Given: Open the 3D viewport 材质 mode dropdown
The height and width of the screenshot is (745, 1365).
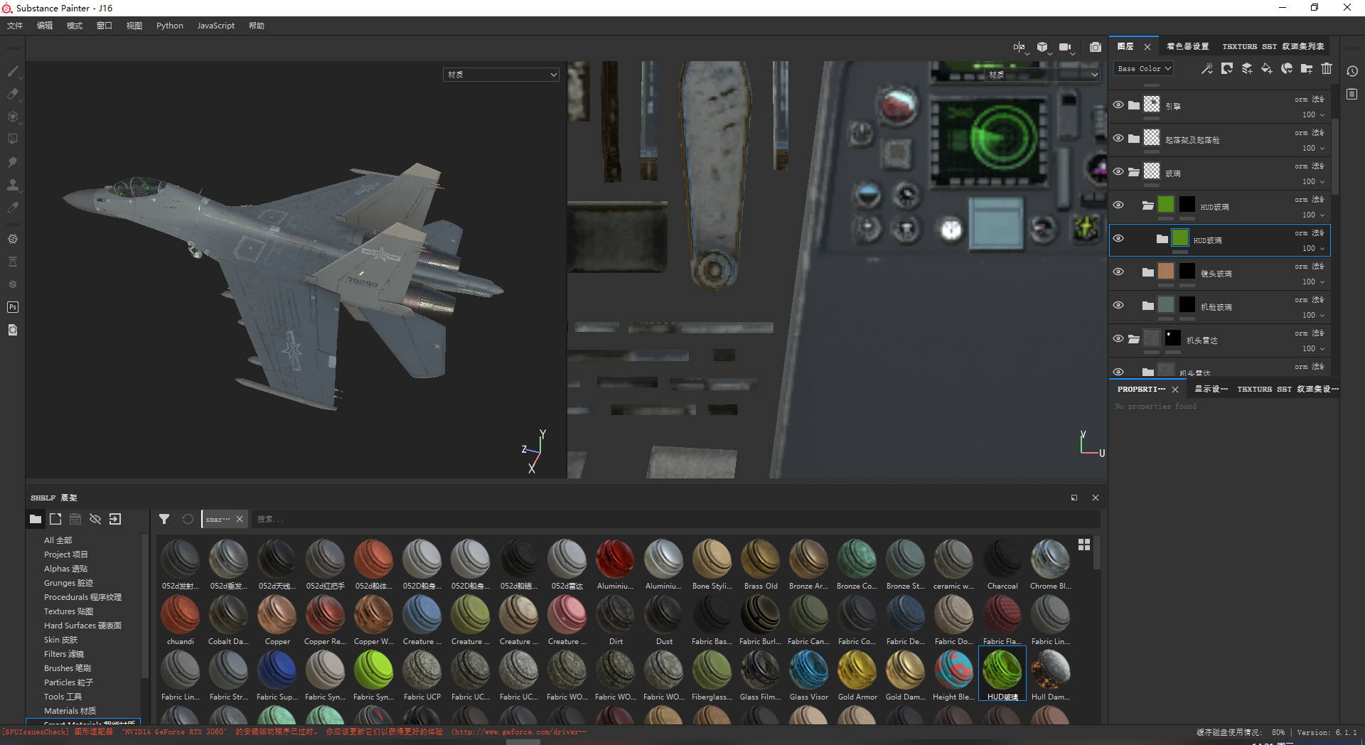Looking at the screenshot, I should click(501, 75).
